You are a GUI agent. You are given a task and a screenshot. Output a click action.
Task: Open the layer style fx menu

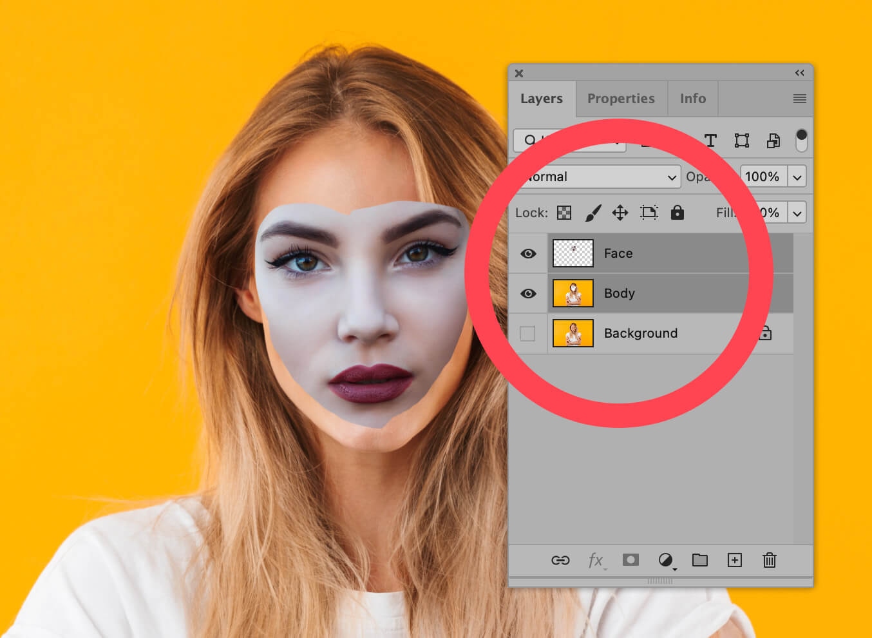point(596,560)
